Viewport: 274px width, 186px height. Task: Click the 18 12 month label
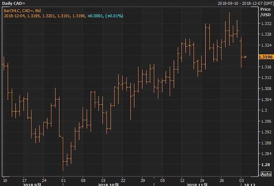point(250,184)
